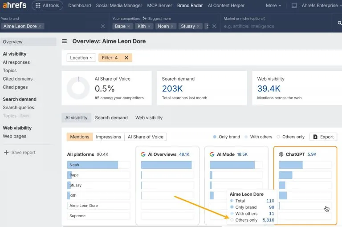This screenshot has width=342, height=227.
Task: Expand the More dropdown menu
Action: pyautogui.click(x=273, y=5)
